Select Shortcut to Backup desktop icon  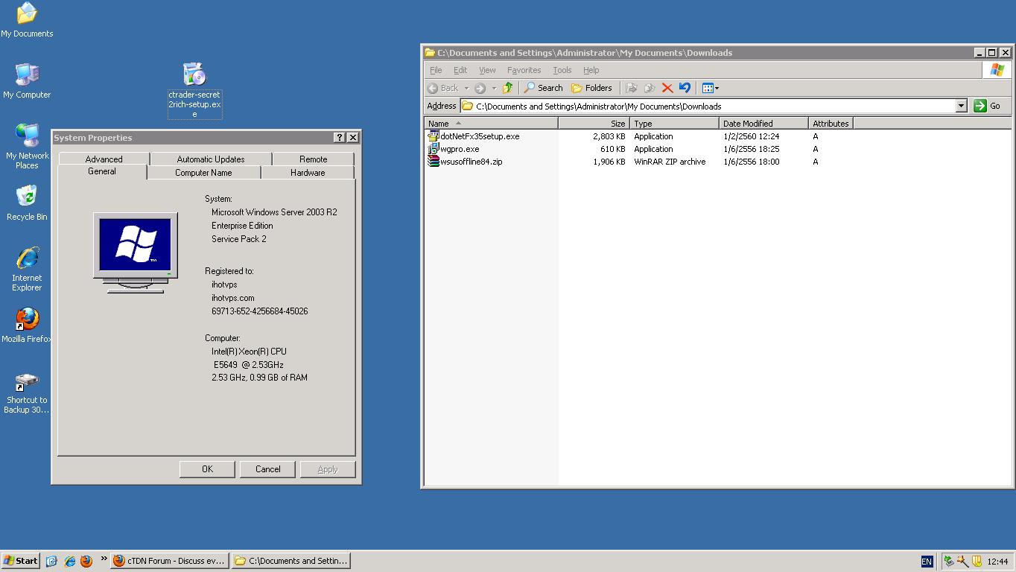(x=27, y=394)
